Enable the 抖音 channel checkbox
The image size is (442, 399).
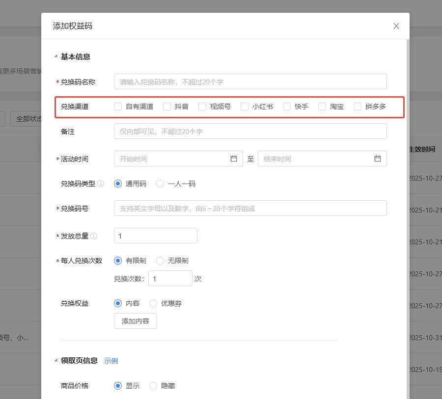[x=167, y=106]
